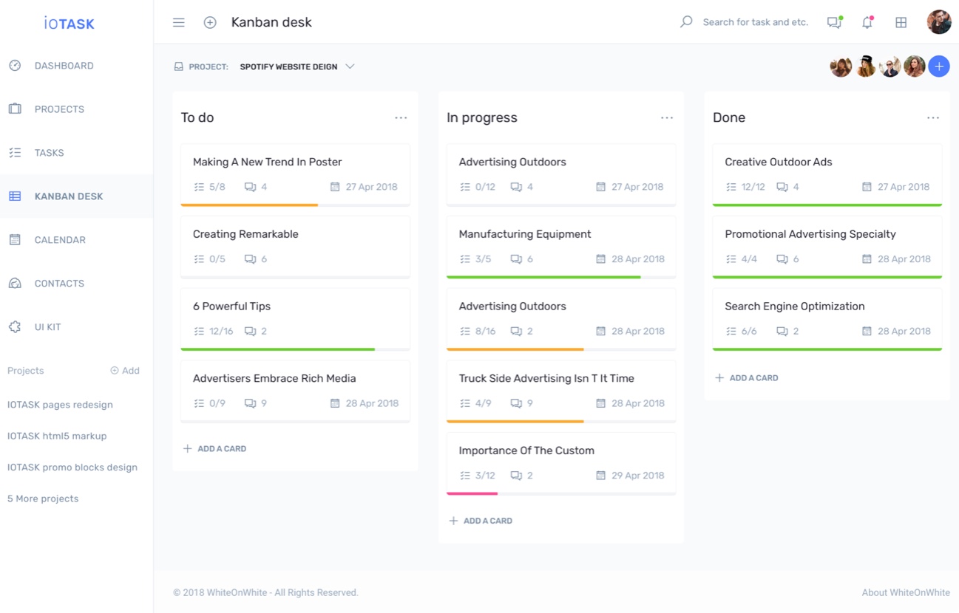This screenshot has height=613, width=959.
Task: Expand the Spotify Website Deign project dropdown
Action: 348,66
